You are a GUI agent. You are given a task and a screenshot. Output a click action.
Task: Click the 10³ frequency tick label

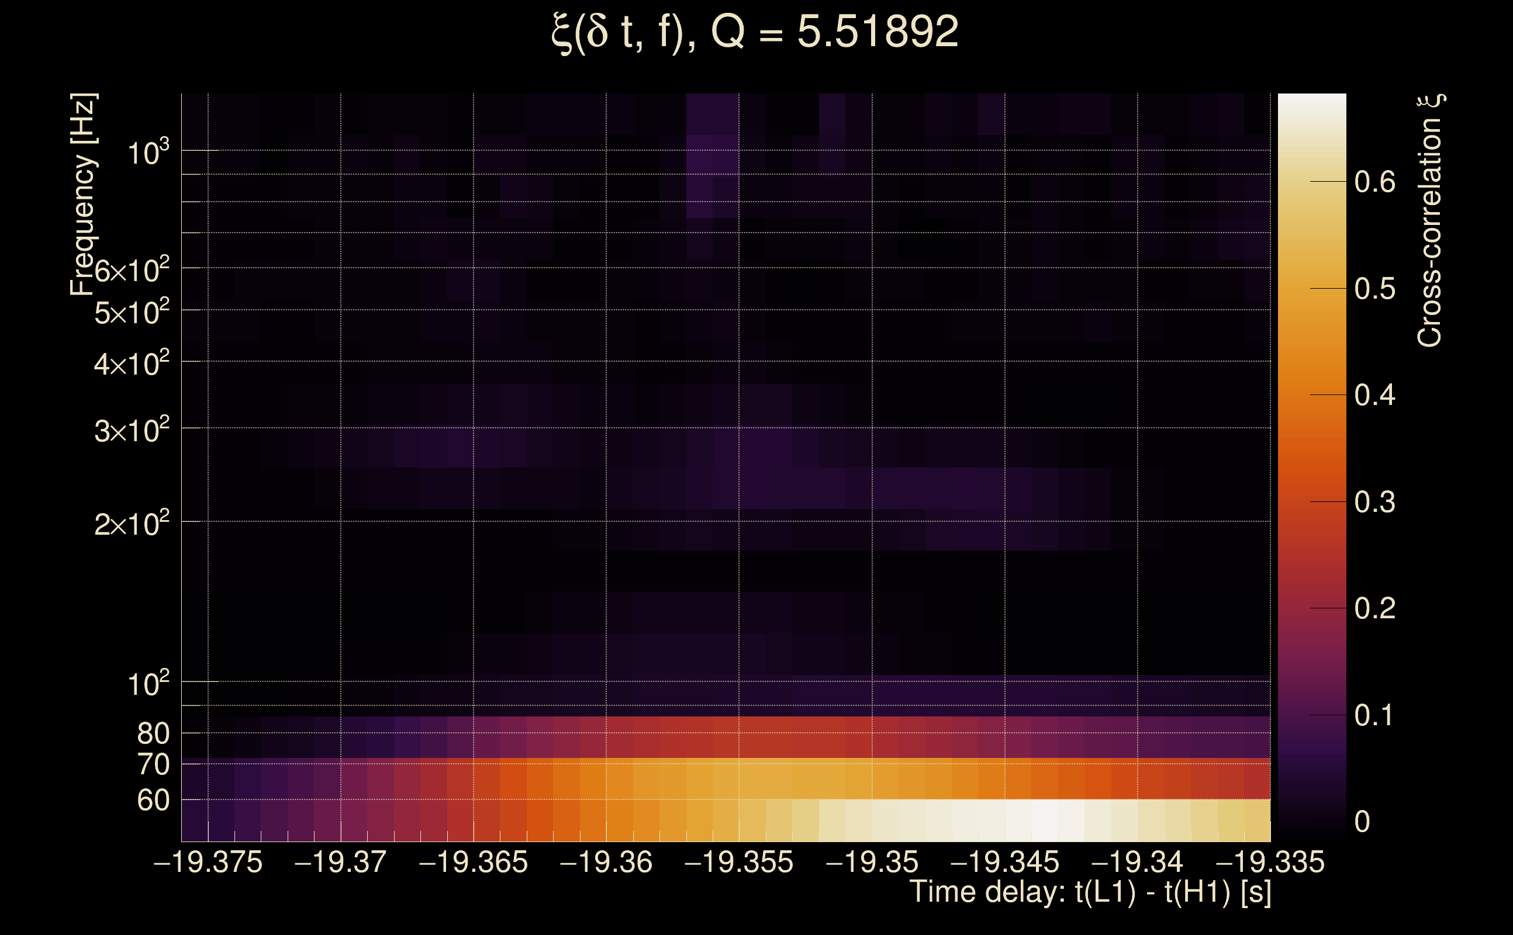(148, 151)
